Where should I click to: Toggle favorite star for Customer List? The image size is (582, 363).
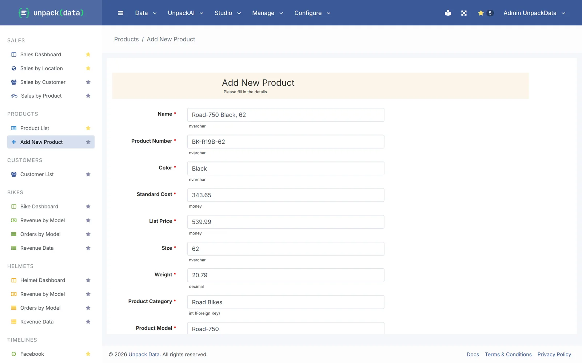(88, 174)
